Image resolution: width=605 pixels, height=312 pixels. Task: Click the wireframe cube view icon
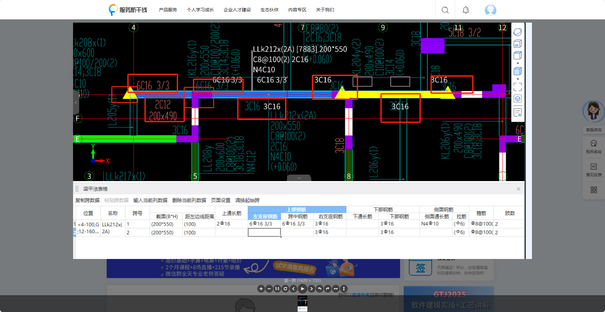518,55
